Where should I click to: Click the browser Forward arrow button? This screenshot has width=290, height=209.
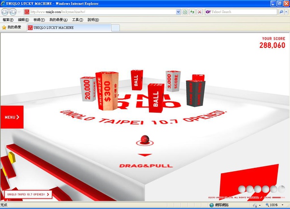[x=13, y=12]
